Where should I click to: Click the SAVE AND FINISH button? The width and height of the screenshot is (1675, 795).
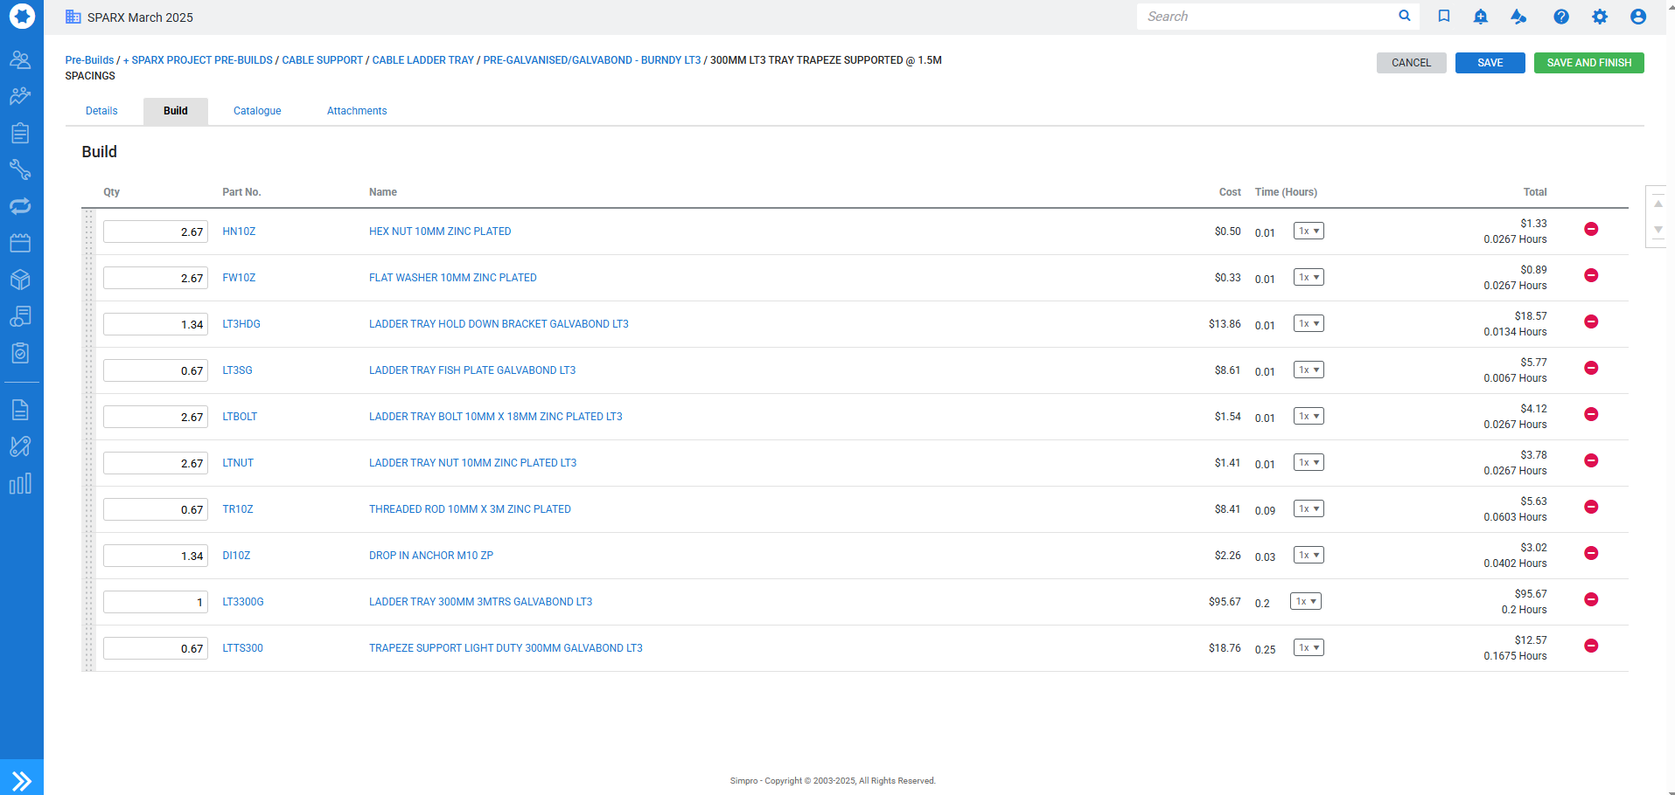click(1588, 63)
